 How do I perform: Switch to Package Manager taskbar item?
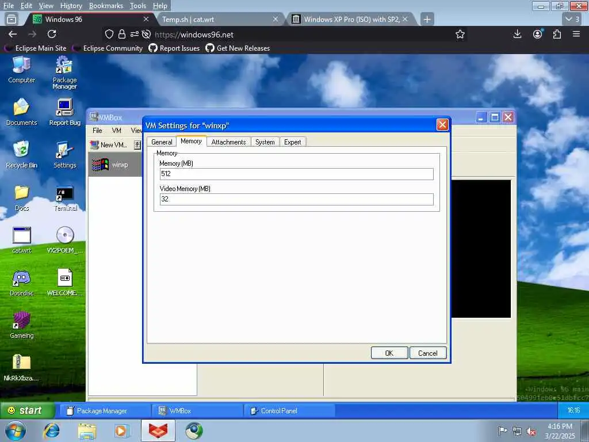click(105, 411)
